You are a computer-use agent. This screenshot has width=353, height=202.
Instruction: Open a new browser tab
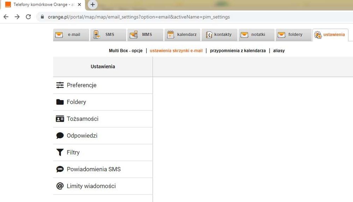click(93, 5)
